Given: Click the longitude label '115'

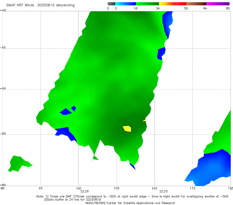Looking at the screenshot, I should 193,189.
